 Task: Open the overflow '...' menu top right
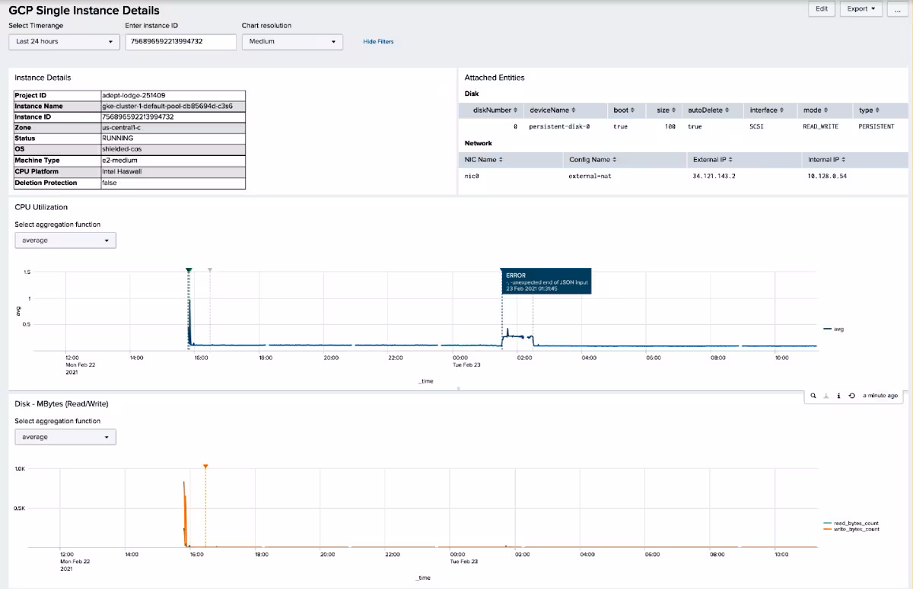897,9
